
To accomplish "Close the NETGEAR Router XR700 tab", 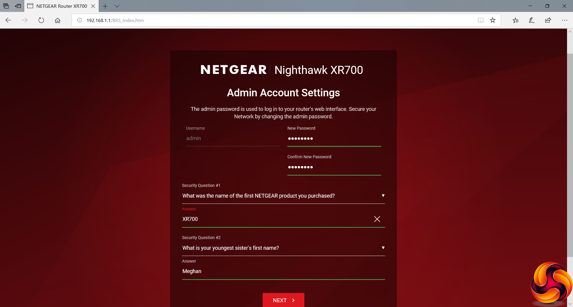I will [93, 6].
